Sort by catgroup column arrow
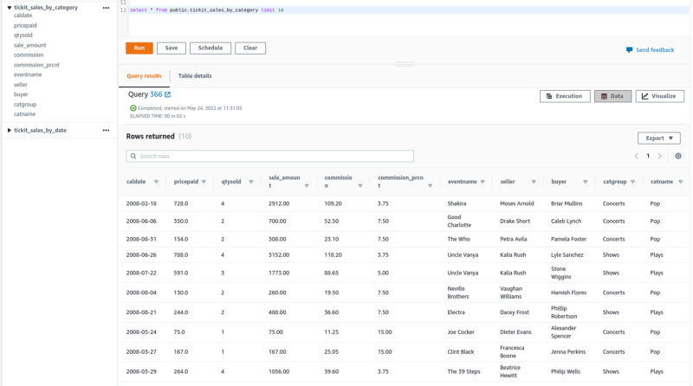The height and width of the screenshot is (386, 693). coord(633,182)
